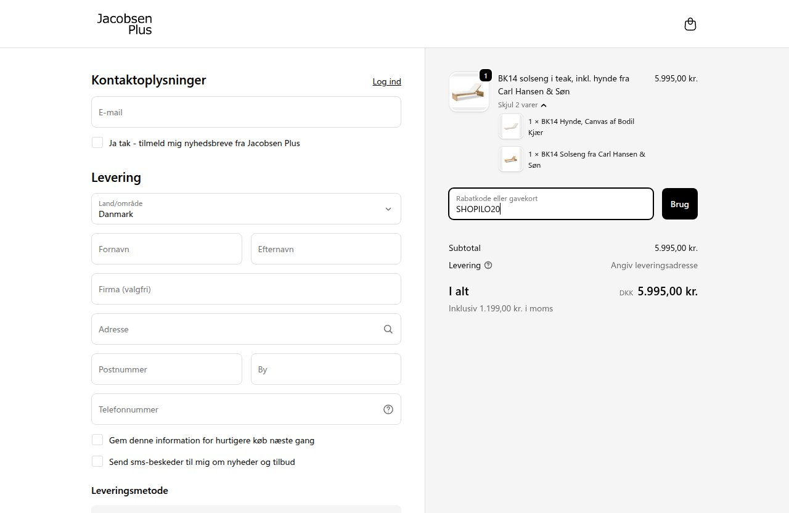Focus the Telefonnummer field
The width and height of the screenshot is (789, 513).
click(246, 409)
